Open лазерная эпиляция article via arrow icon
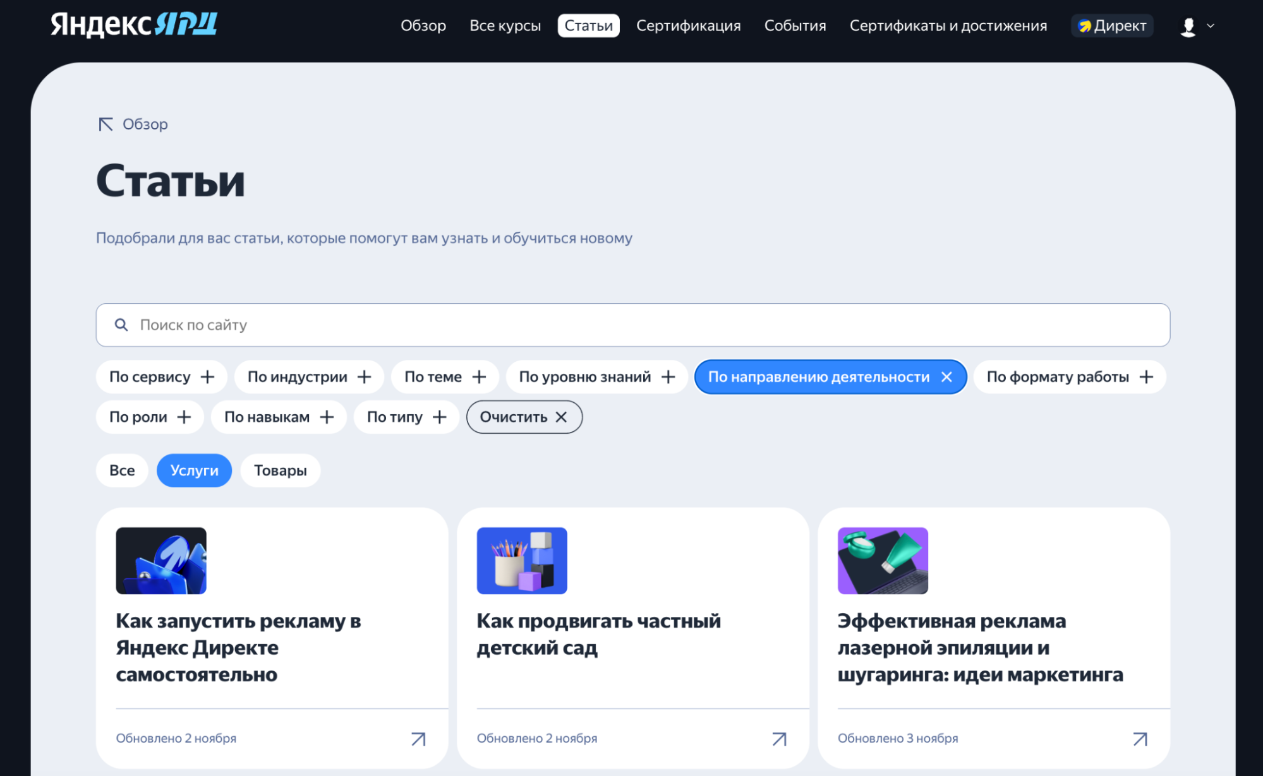Image resolution: width=1263 pixels, height=776 pixels. point(1140,737)
